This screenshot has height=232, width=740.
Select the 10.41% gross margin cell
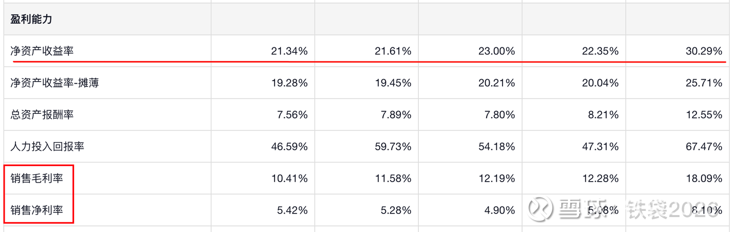[x=289, y=179]
